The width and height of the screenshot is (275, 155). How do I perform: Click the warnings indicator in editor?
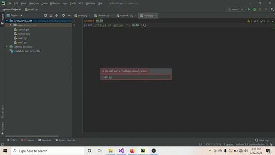point(249,21)
